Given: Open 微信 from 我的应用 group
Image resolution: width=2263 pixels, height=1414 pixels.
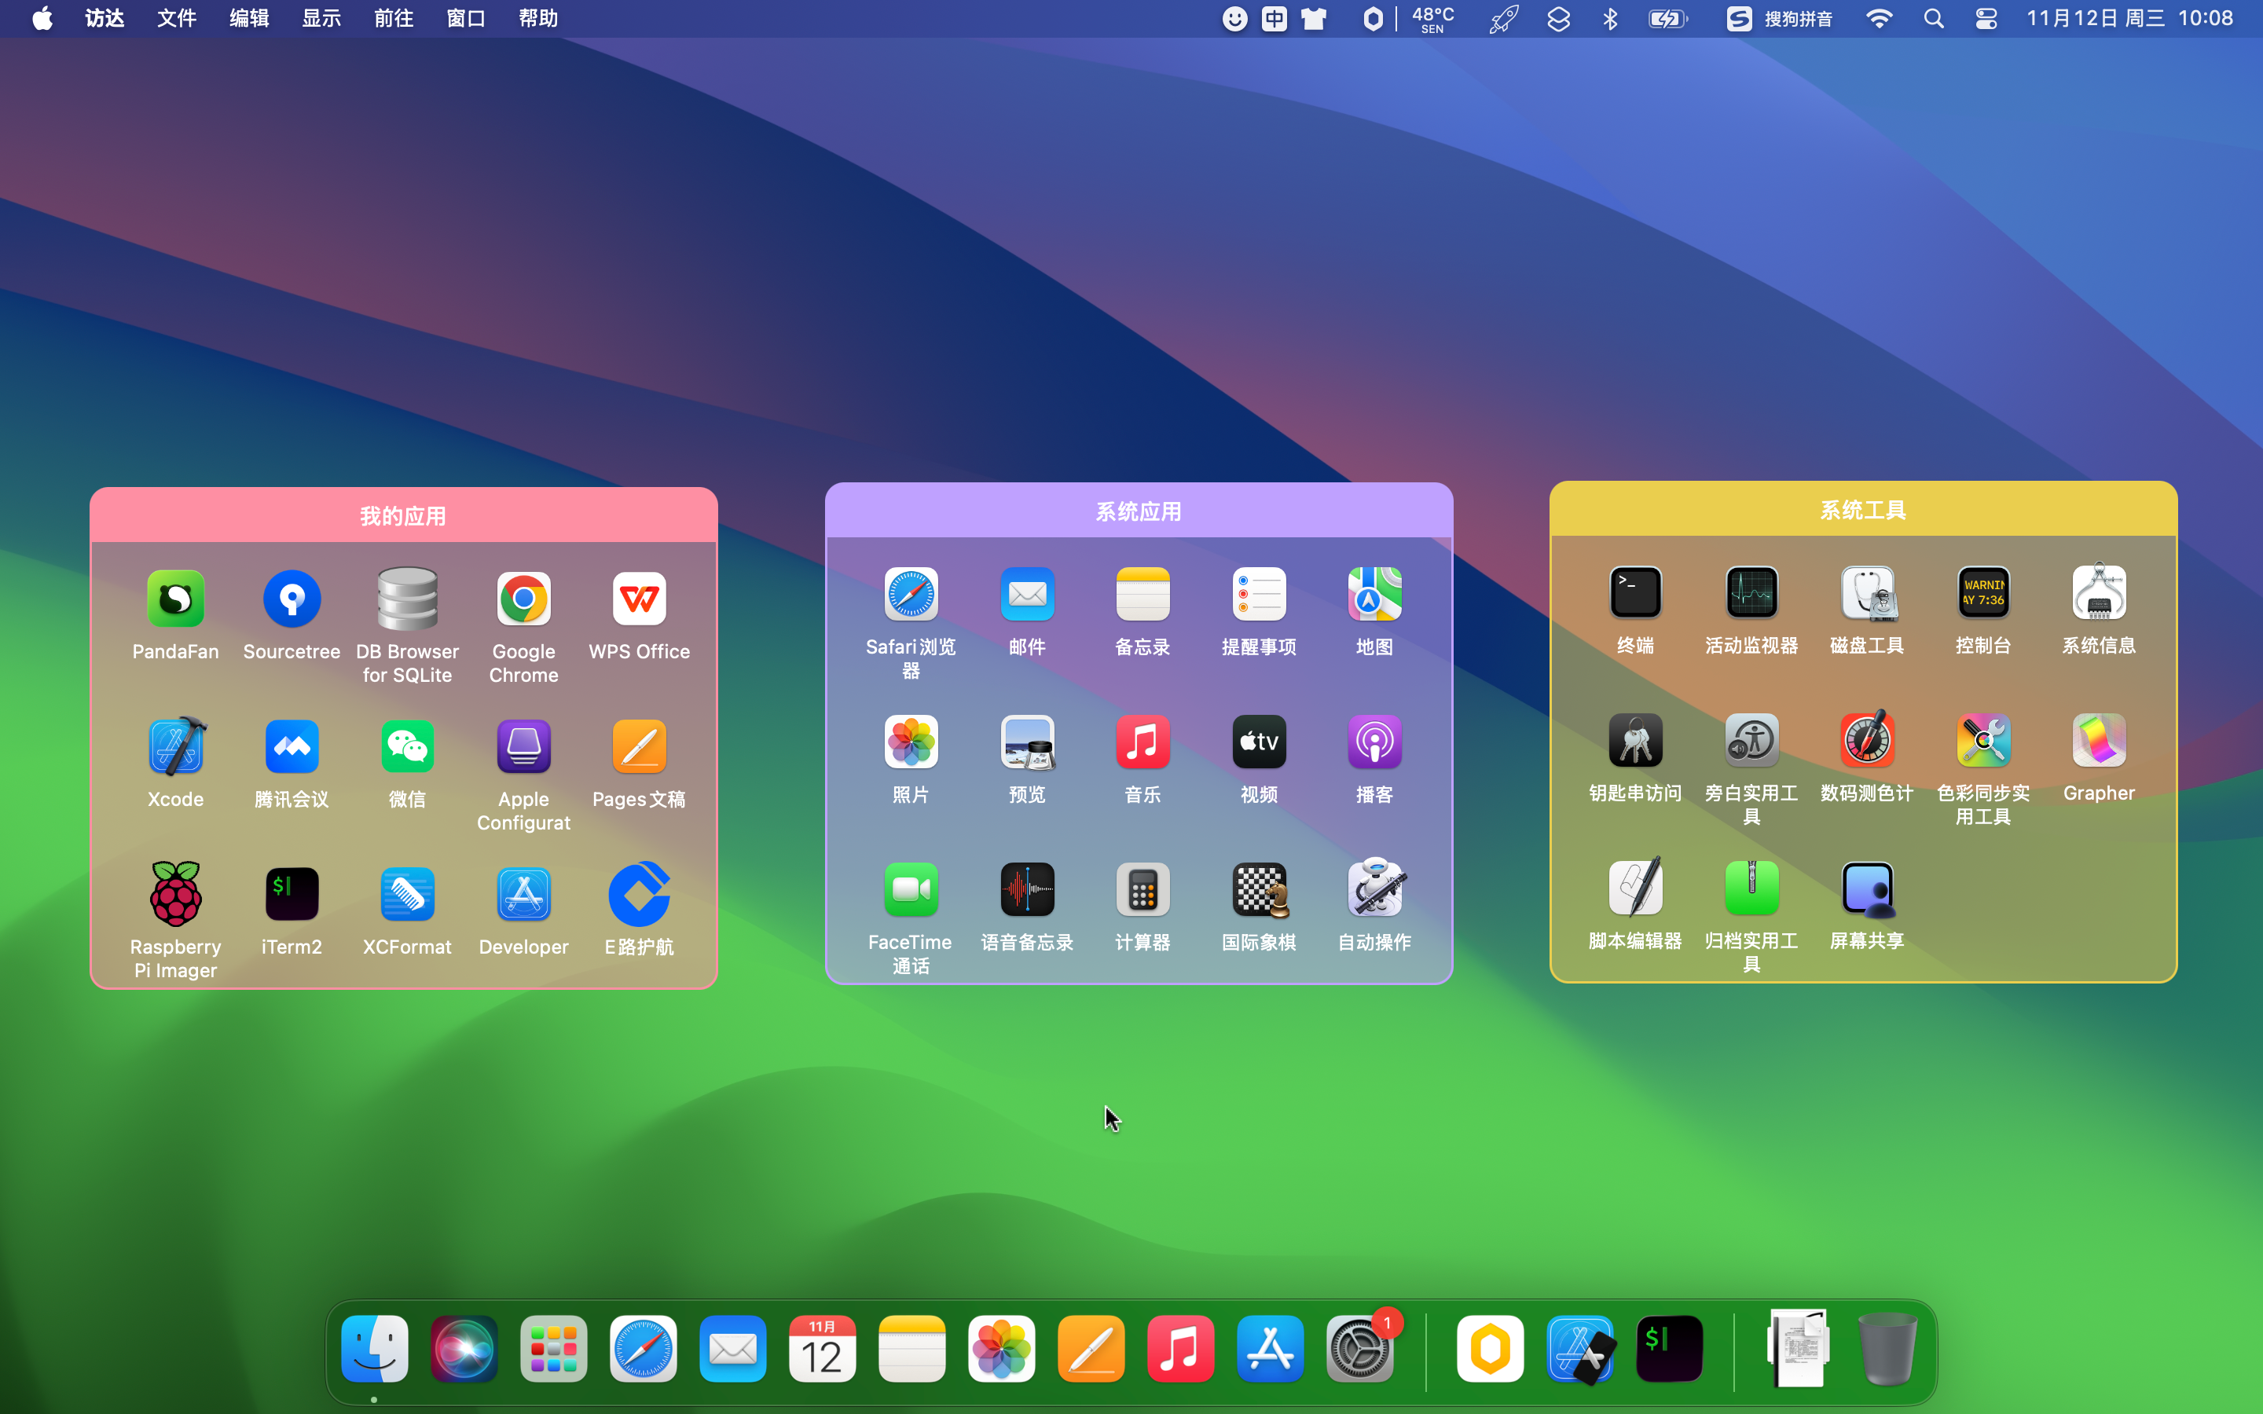Looking at the screenshot, I should click(407, 745).
